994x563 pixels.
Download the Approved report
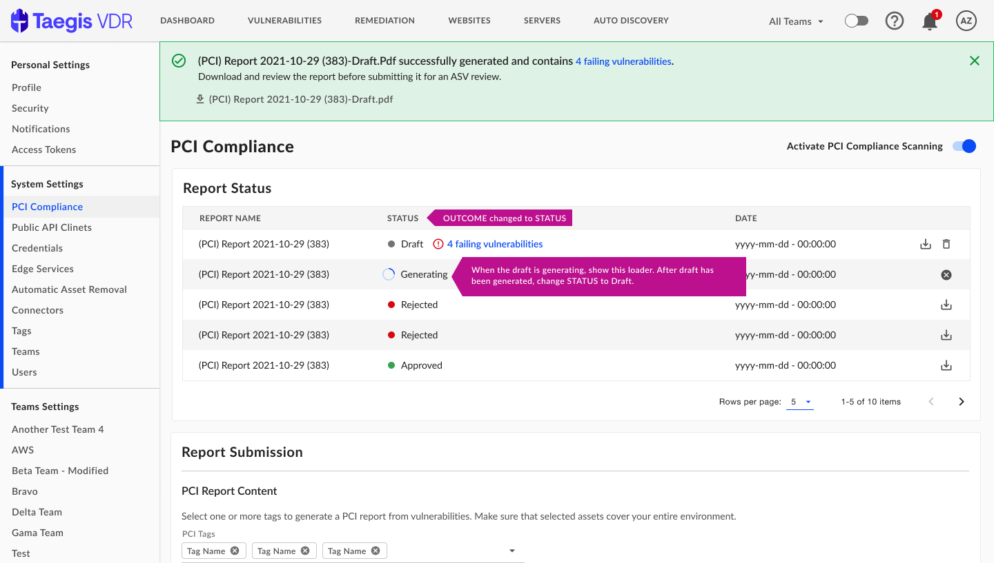[x=946, y=365]
